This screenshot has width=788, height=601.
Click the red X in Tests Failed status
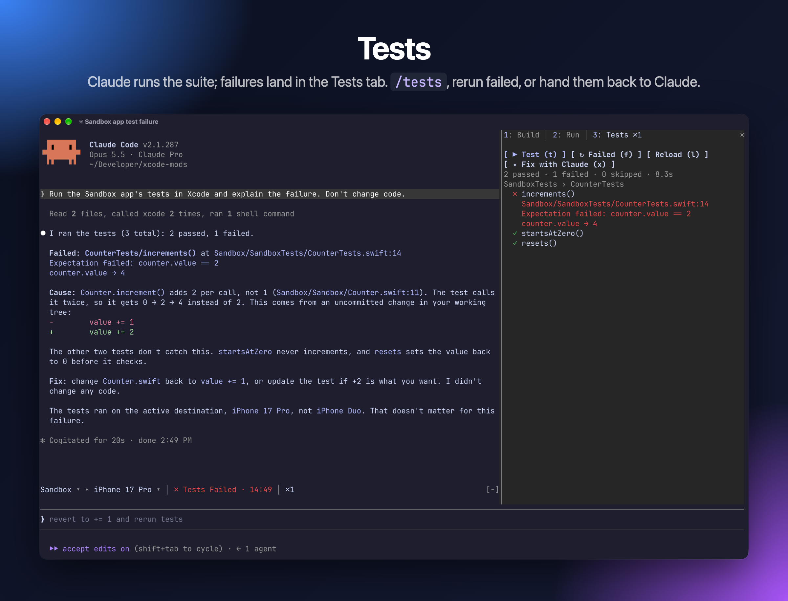click(x=176, y=489)
